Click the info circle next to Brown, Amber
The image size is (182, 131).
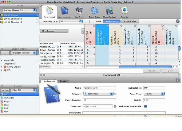(58, 50)
